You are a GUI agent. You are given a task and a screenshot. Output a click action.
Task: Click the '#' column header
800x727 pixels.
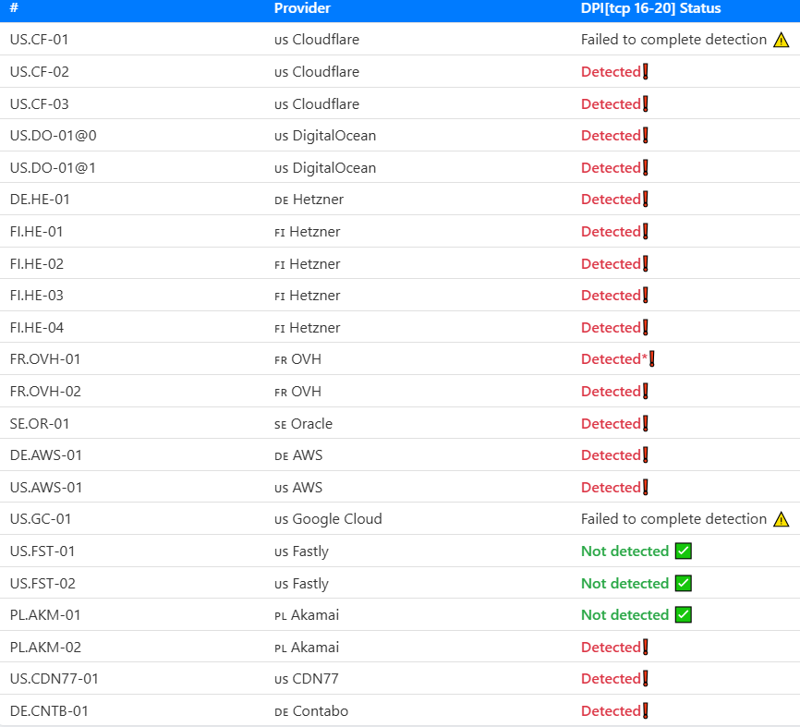coord(14,8)
